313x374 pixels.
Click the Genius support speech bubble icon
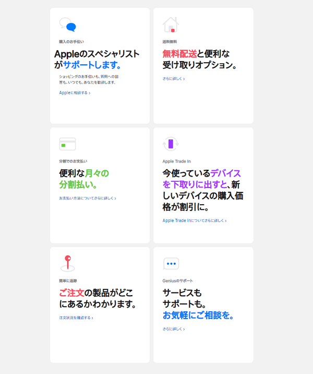tap(171, 264)
